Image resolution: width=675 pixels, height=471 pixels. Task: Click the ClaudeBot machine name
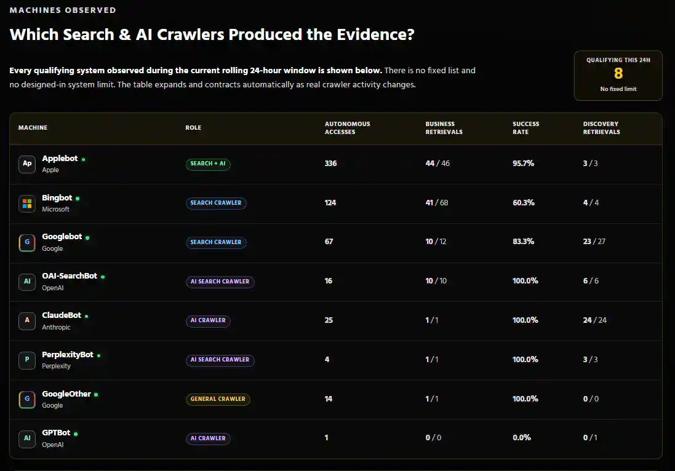pyautogui.click(x=62, y=315)
